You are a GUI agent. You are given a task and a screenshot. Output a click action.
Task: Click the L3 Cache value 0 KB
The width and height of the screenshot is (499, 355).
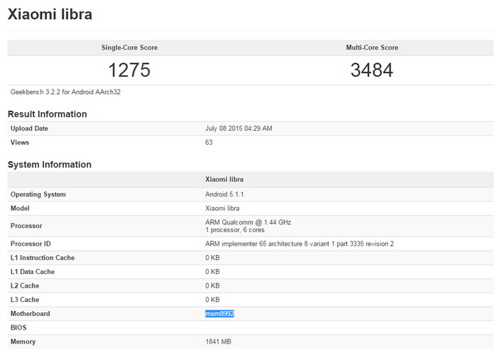click(212, 300)
